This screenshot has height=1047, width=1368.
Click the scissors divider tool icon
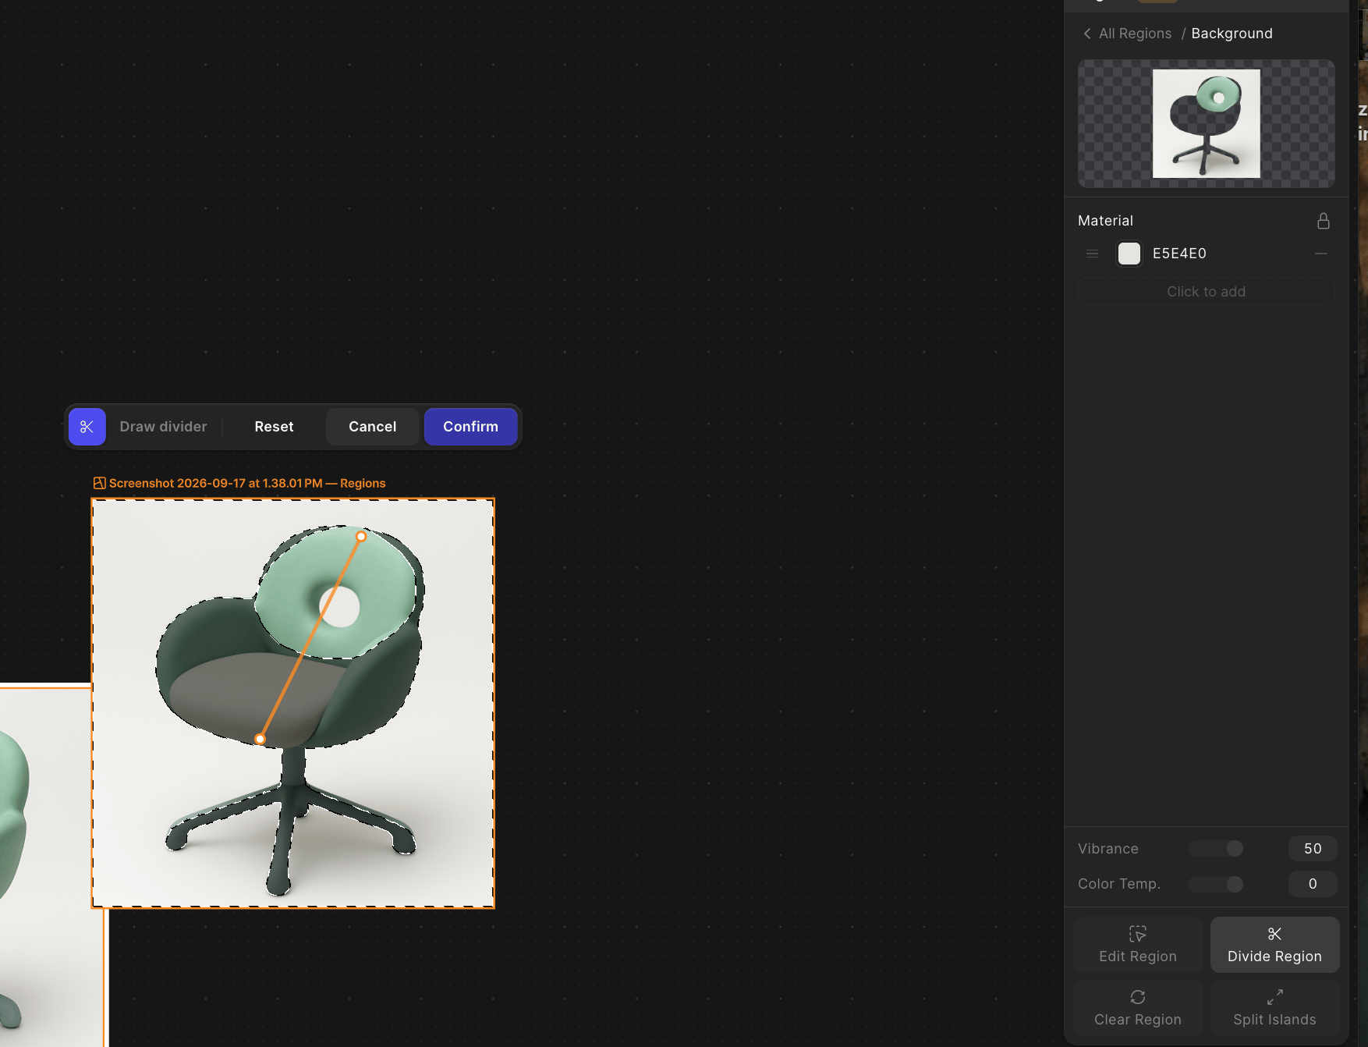(87, 427)
